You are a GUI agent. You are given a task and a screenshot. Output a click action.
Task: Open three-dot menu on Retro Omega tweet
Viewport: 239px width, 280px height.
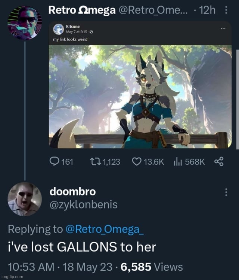226,10
